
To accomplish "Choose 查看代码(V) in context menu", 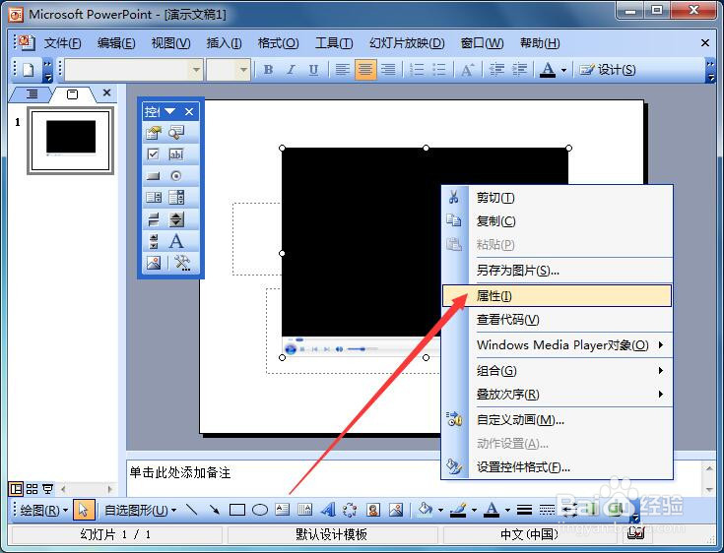I will tap(557, 320).
